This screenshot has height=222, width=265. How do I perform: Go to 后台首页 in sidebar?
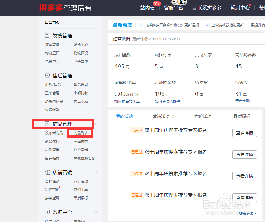click(52, 22)
